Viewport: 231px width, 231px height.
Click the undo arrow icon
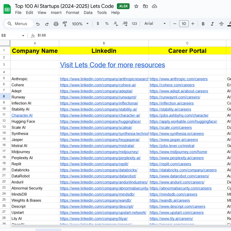(x=38, y=24)
